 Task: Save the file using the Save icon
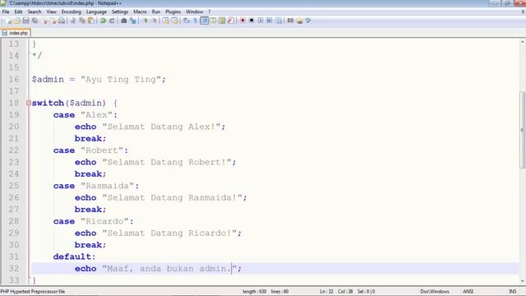coord(25,21)
